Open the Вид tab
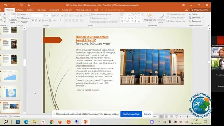 click(x=96, y=10)
